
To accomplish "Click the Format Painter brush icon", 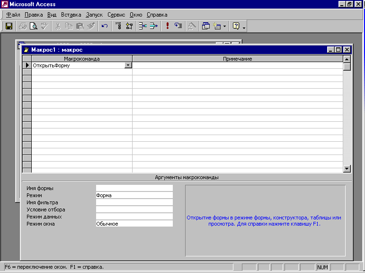I will [x=91, y=26].
